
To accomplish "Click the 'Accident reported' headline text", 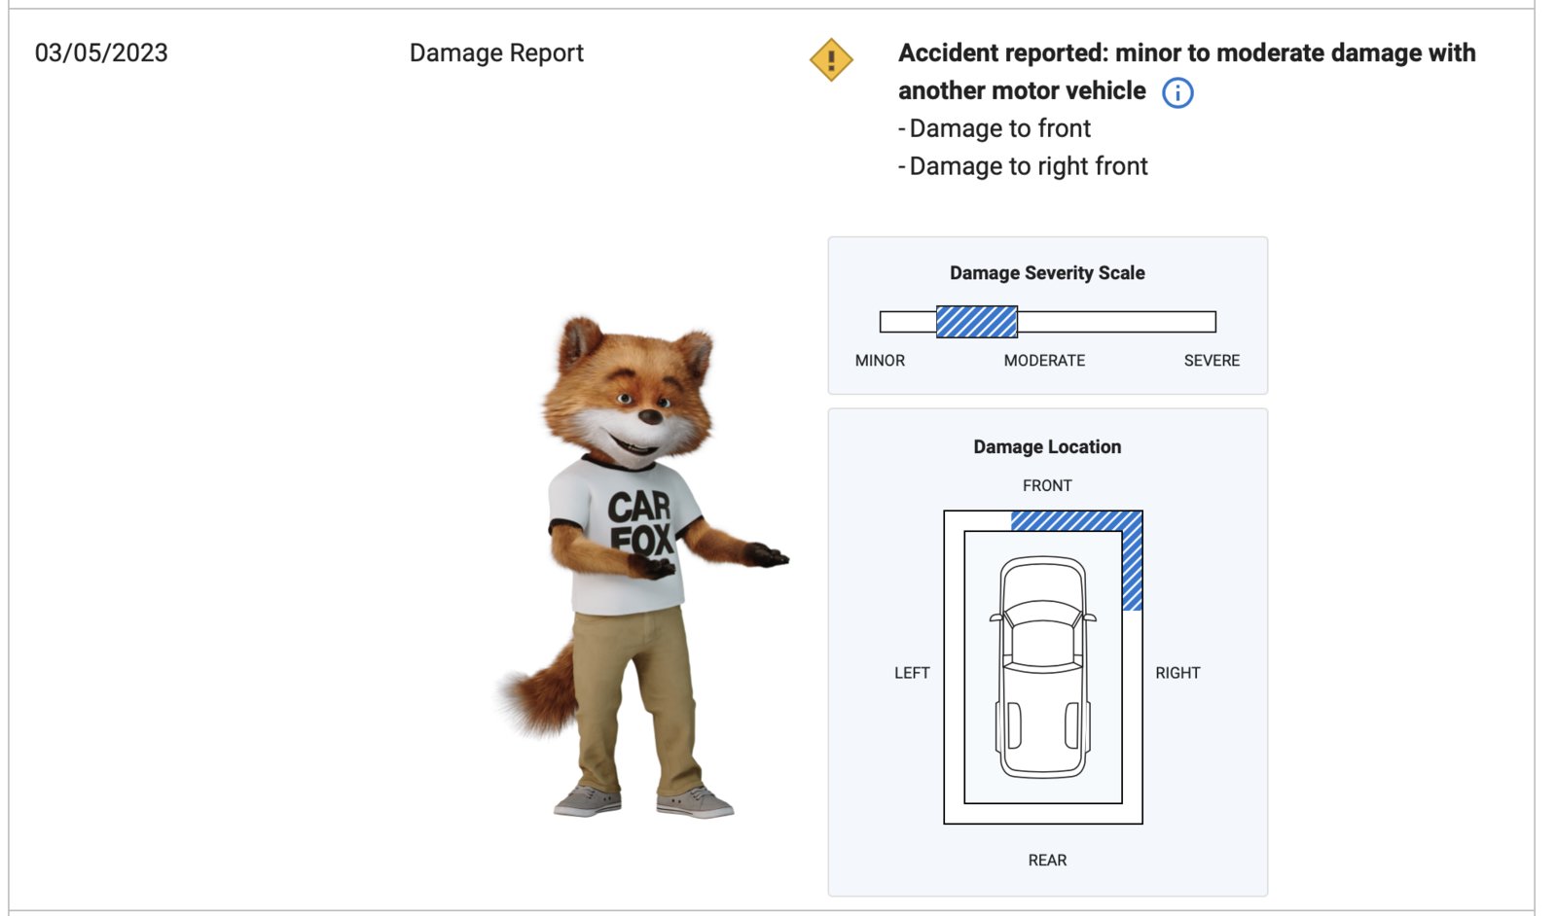I will 1186,71.
